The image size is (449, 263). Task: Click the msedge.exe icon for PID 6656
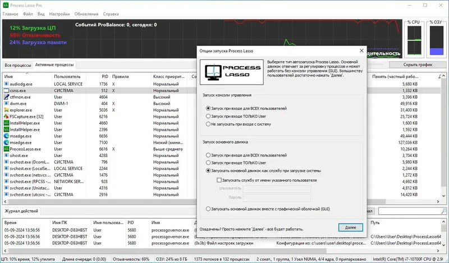[x=6, y=136]
